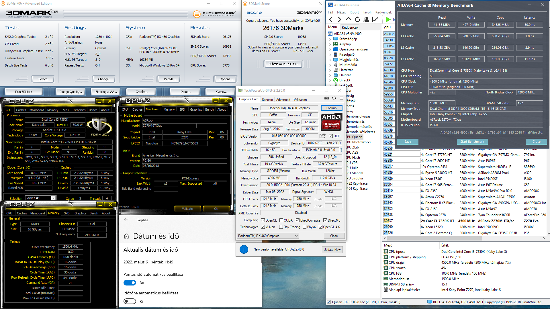The width and height of the screenshot is (550, 309).
Task: Expand Multimédia tree node
Action: click(330, 65)
